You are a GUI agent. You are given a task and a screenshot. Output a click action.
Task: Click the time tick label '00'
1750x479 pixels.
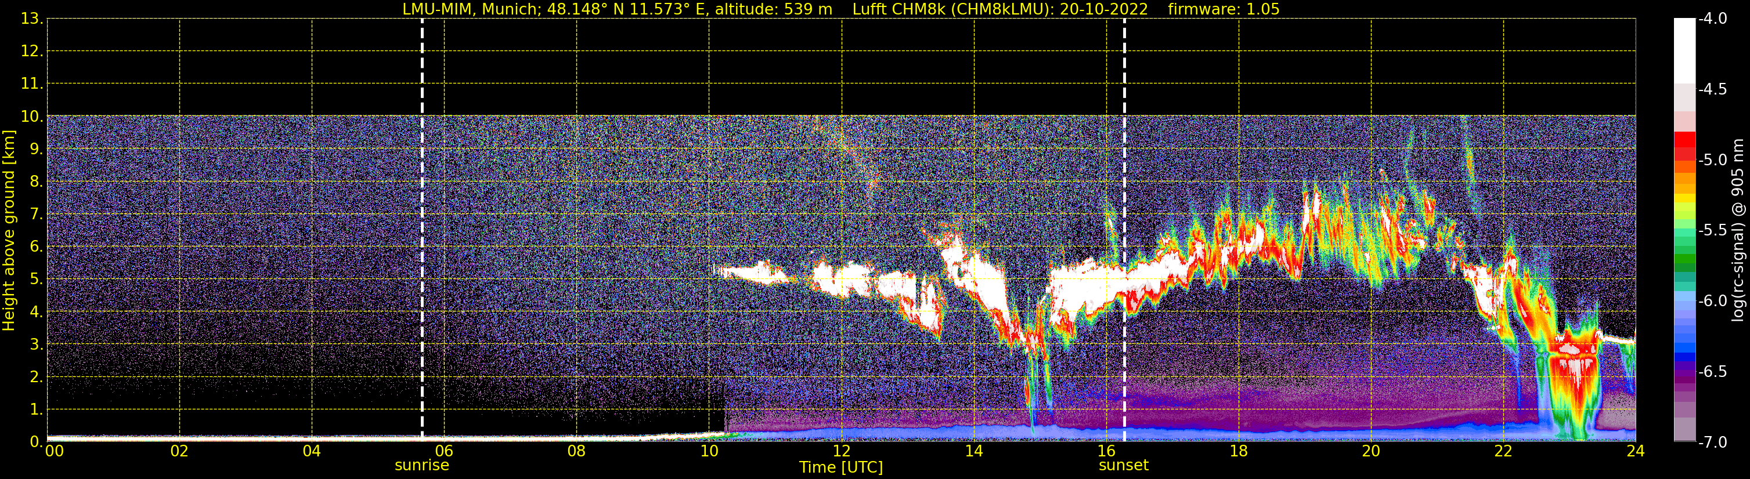pyautogui.click(x=55, y=451)
